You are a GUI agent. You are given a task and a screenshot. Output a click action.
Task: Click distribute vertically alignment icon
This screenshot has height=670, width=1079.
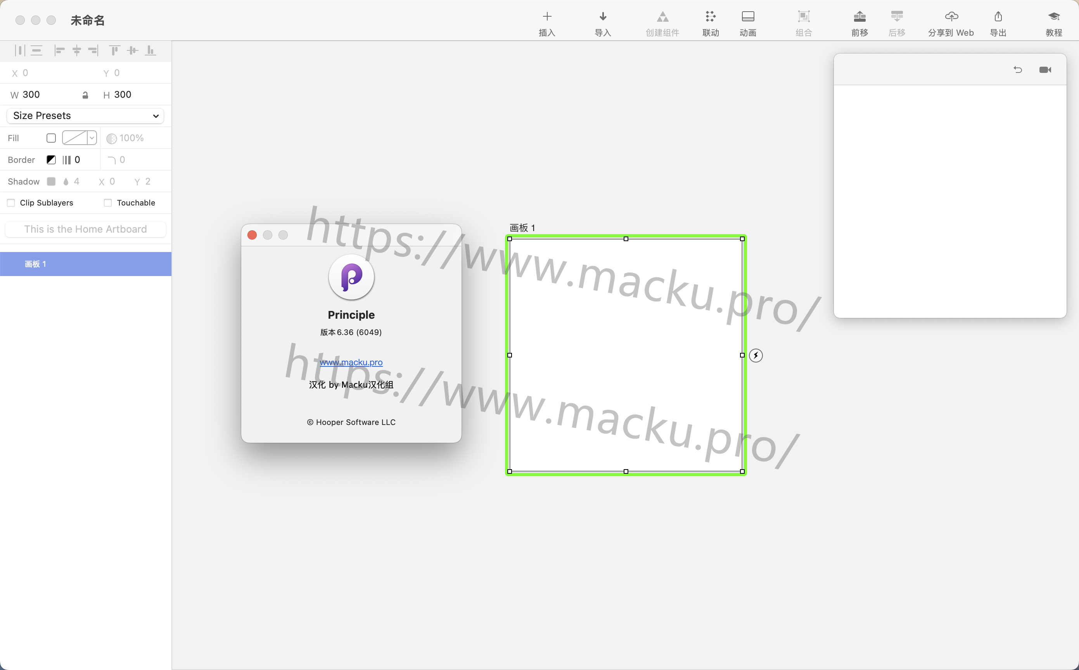click(37, 50)
